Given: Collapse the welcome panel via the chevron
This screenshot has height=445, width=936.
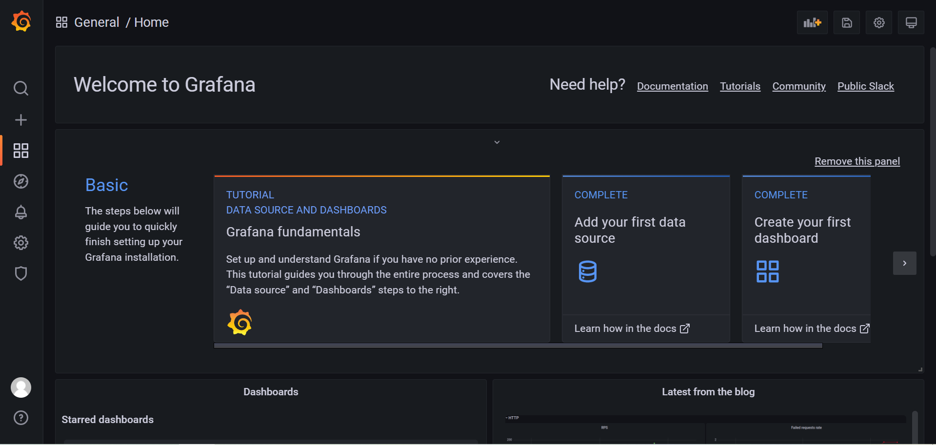Looking at the screenshot, I should (x=497, y=142).
